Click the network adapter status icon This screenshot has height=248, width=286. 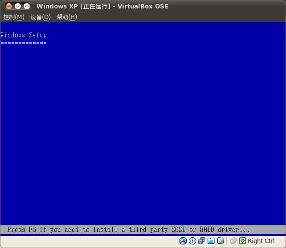click(x=202, y=241)
